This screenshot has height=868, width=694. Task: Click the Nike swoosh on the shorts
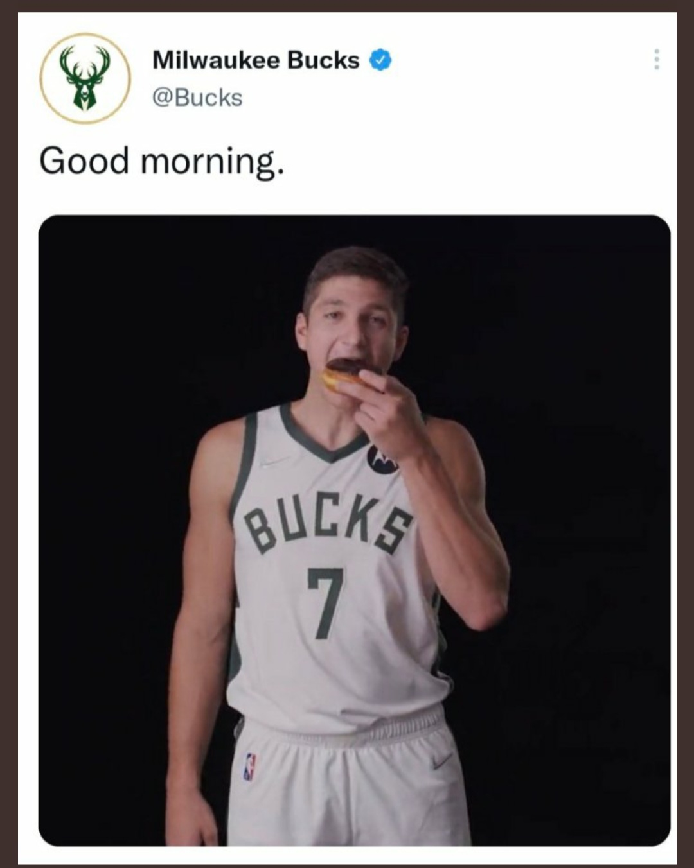pyautogui.click(x=441, y=761)
